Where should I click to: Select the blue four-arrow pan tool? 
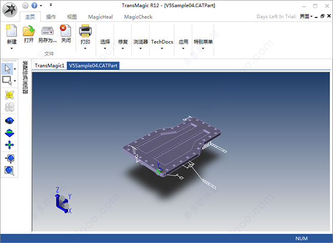[x=9, y=145]
